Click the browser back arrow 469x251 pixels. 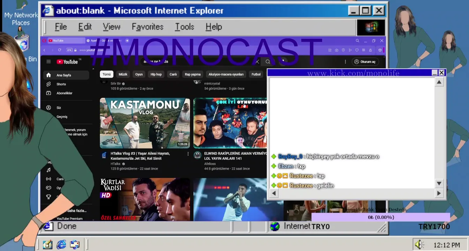click(44, 50)
